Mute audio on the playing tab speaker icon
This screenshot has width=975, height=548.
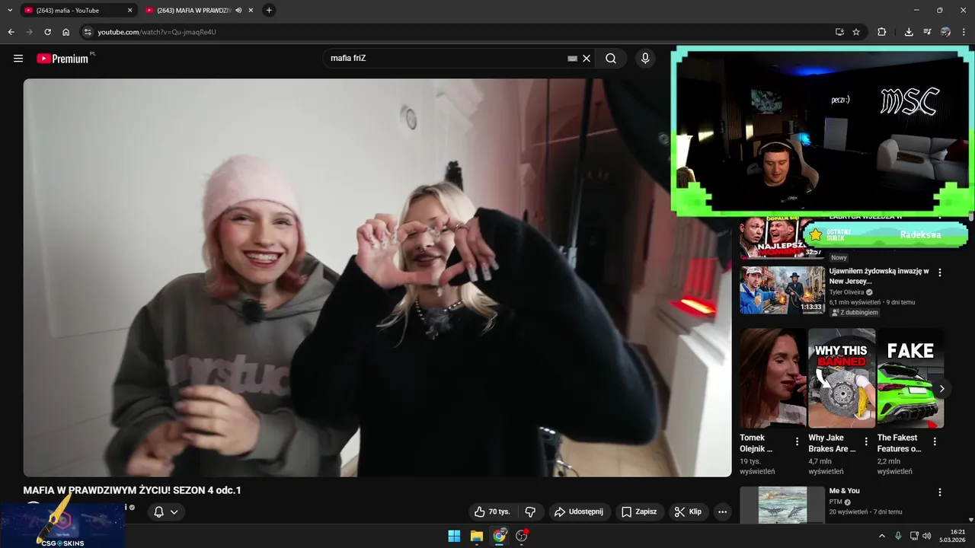(x=238, y=11)
